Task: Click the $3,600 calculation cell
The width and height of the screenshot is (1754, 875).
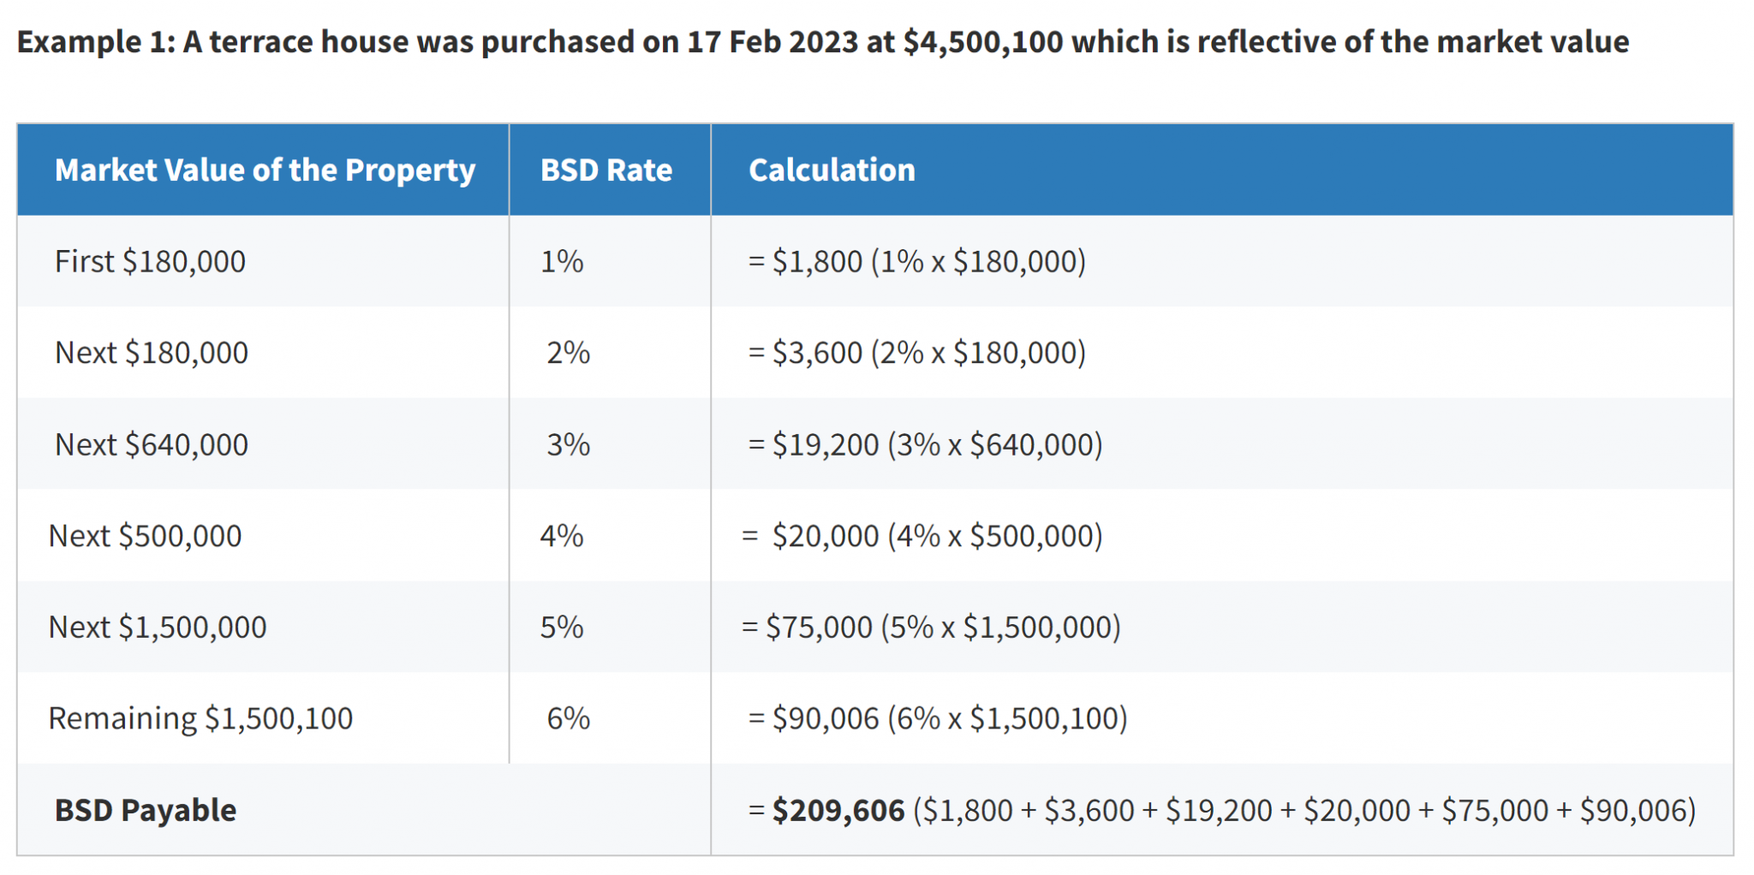Action: [916, 353]
